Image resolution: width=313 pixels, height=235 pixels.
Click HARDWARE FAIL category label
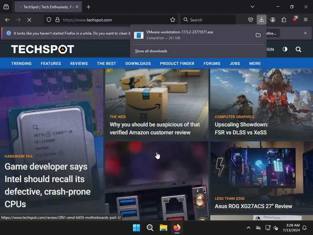[x=19, y=156]
